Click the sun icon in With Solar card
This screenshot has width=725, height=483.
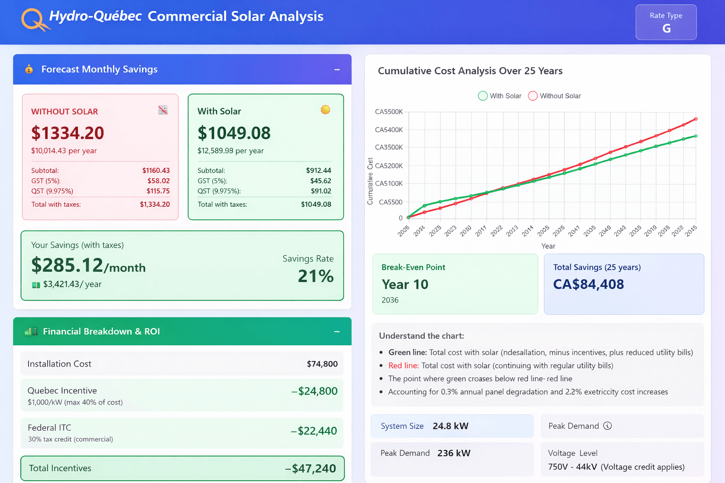click(x=325, y=110)
